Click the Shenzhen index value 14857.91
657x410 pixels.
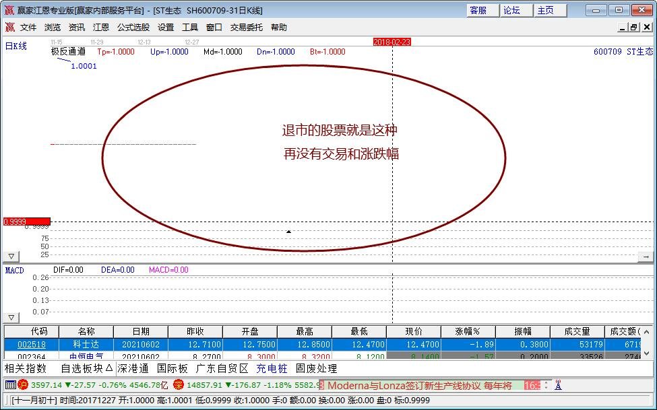(x=205, y=385)
